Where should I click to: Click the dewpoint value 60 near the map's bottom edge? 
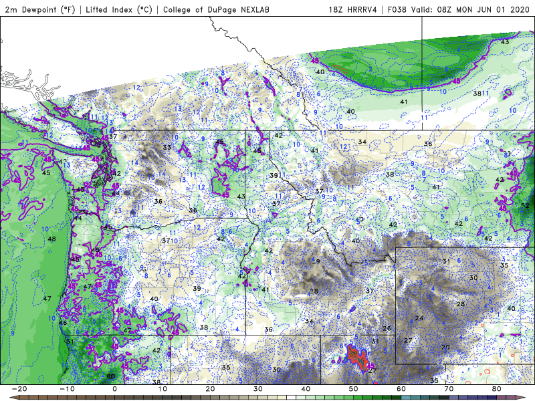pyautogui.click(x=110, y=376)
